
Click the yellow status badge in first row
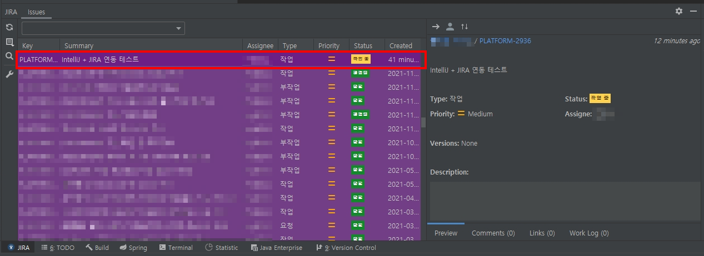tap(361, 59)
